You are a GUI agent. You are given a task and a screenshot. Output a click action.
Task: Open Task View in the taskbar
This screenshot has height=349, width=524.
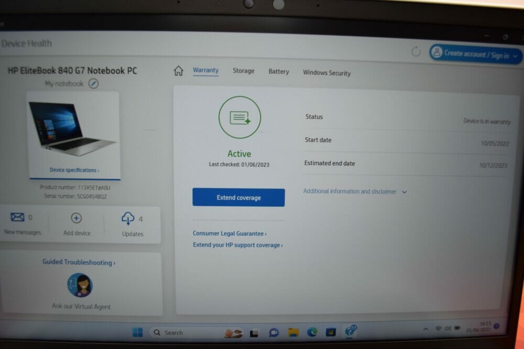coord(254,333)
